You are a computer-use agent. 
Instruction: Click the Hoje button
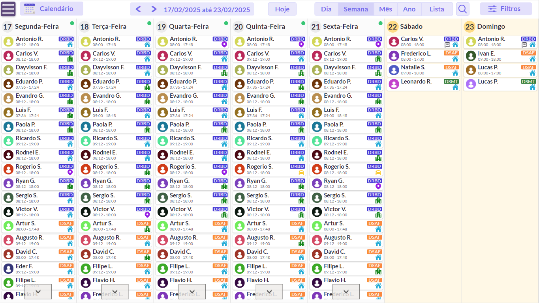[282, 9]
